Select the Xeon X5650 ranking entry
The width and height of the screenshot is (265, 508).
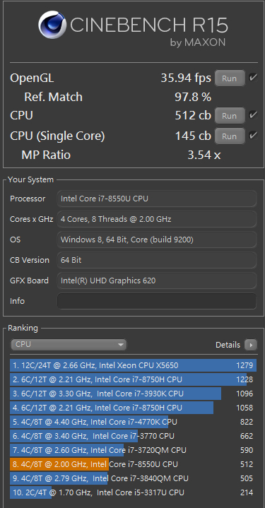point(133,365)
